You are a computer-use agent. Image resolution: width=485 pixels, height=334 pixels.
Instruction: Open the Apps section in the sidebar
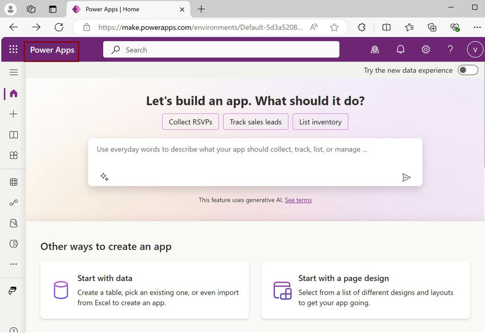pyautogui.click(x=13, y=154)
